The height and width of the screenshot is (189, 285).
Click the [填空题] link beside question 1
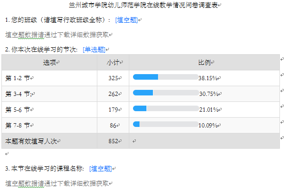(x=127, y=20)
